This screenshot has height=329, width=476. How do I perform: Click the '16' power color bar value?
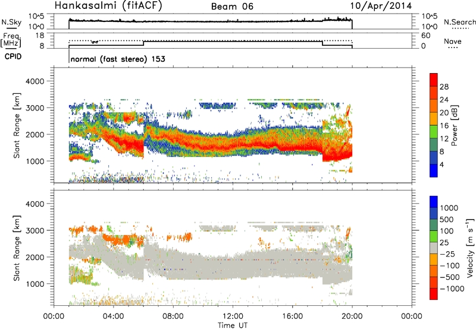click(x=444, y=125)
